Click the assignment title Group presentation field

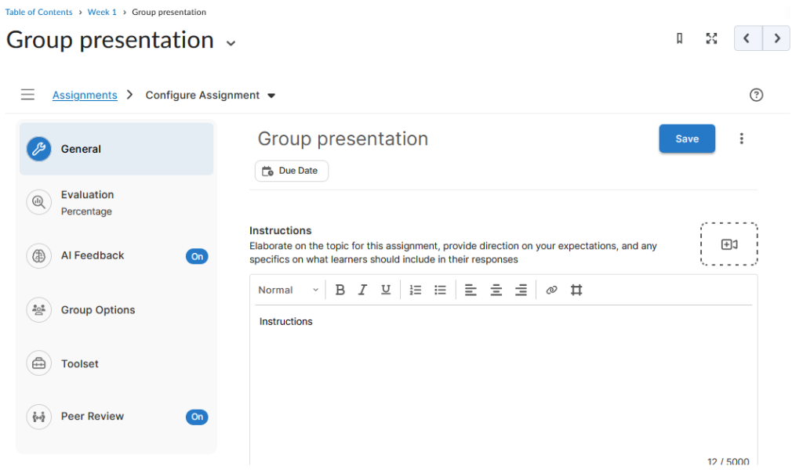pos(343,139)
